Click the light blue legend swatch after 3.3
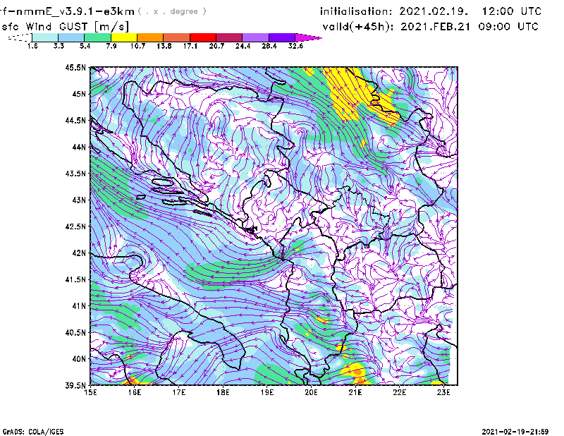Image resolution: width=564 pixels, height=436 pixels. click(71, 37)
